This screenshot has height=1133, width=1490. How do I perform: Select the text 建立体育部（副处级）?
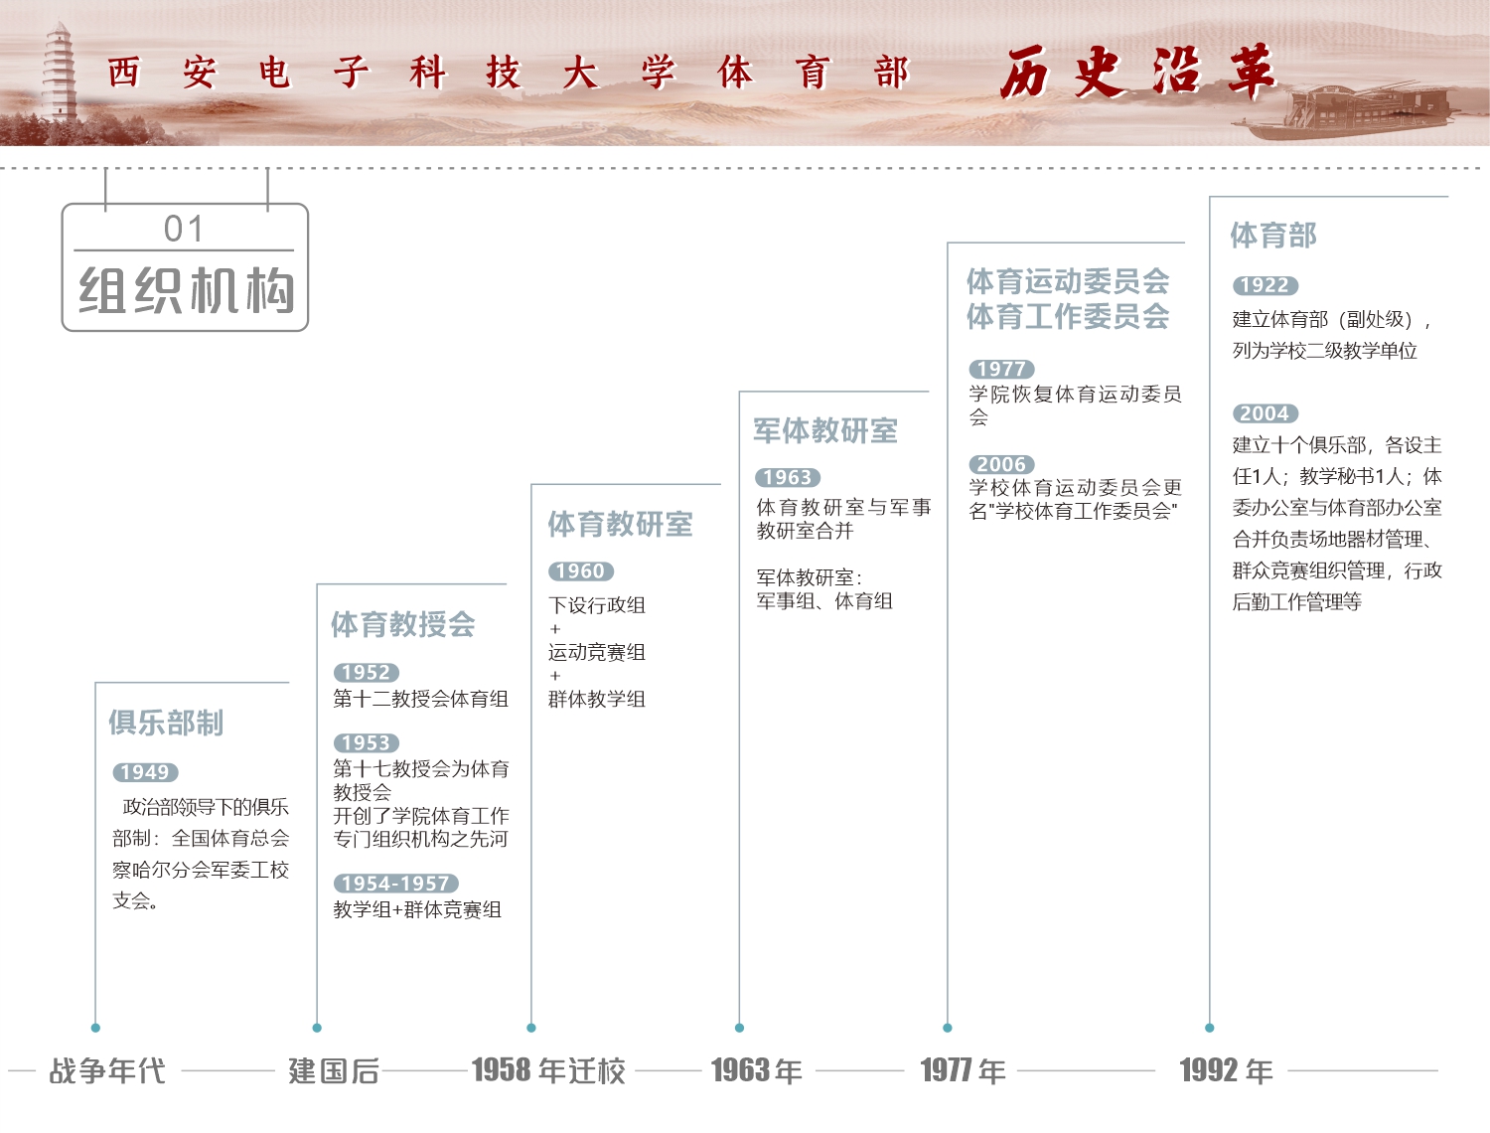pos(1324,319)
